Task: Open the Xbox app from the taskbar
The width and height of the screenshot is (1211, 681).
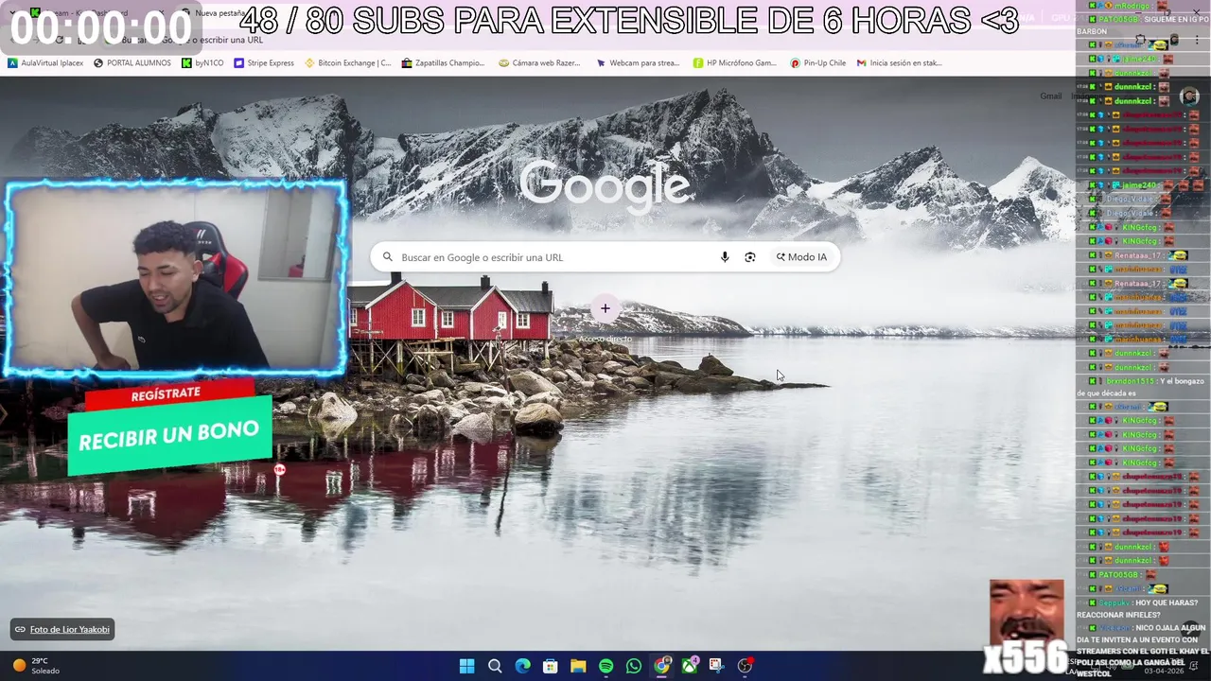Action: [x=690, y=666]
